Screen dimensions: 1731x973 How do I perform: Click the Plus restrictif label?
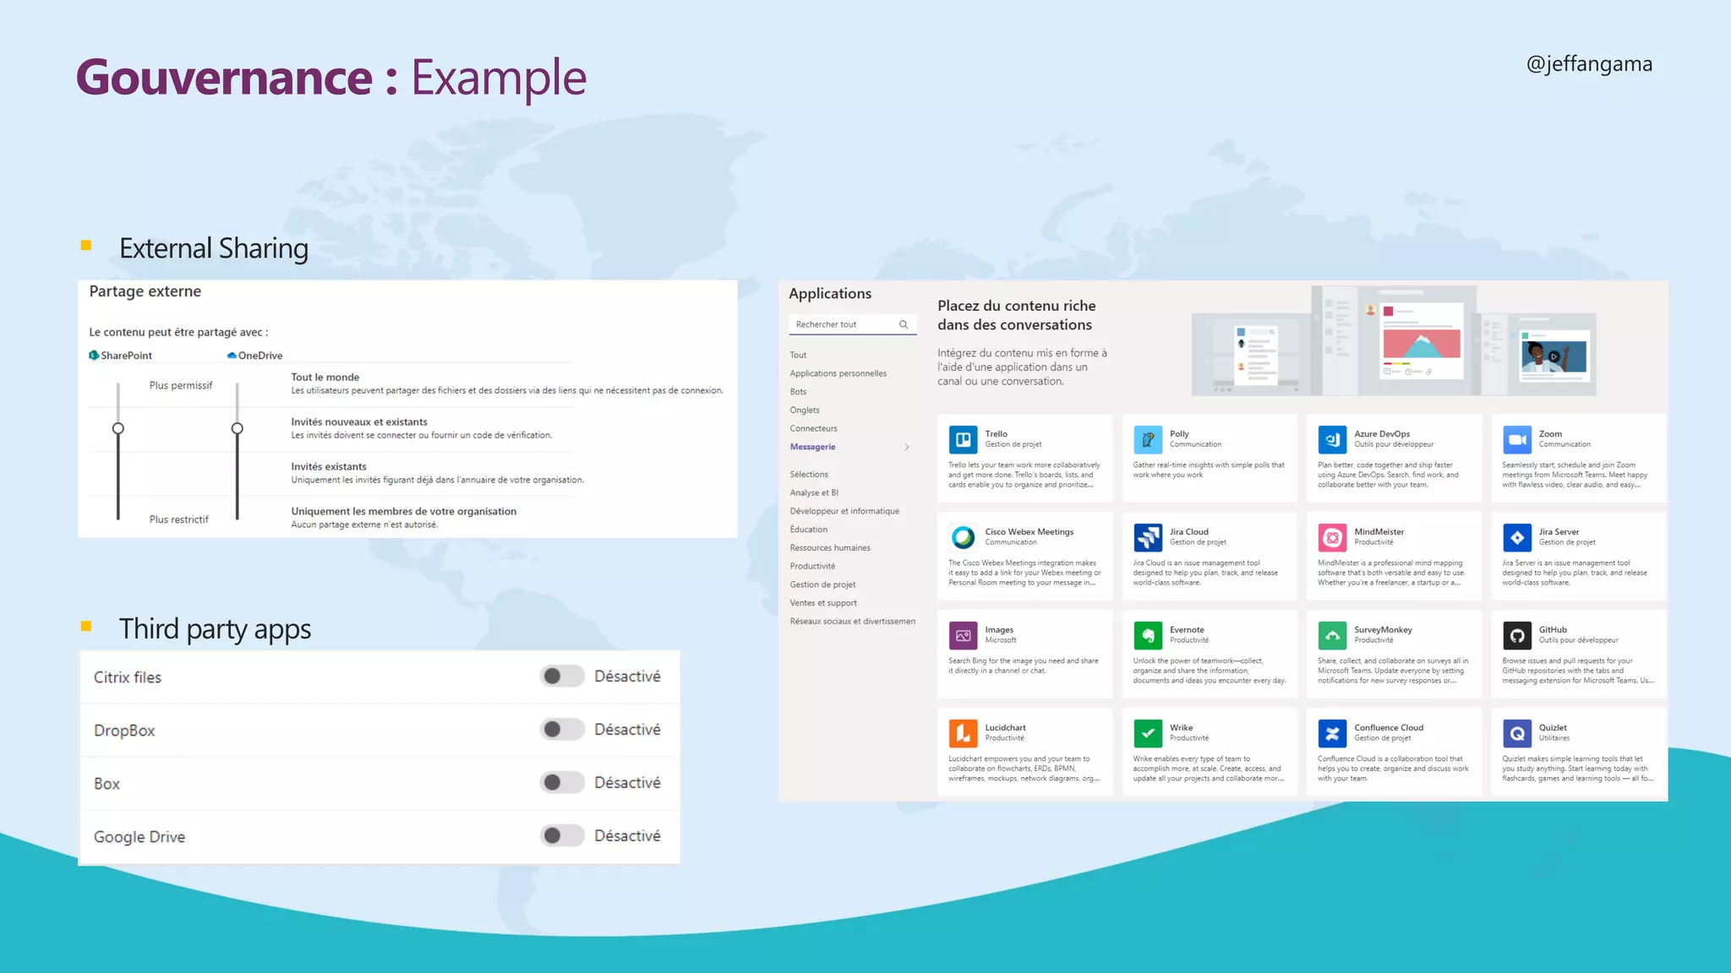point(179,519)
